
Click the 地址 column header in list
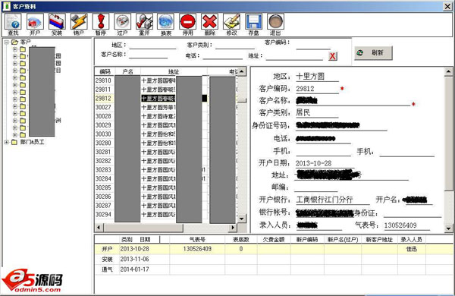(174, 71)
